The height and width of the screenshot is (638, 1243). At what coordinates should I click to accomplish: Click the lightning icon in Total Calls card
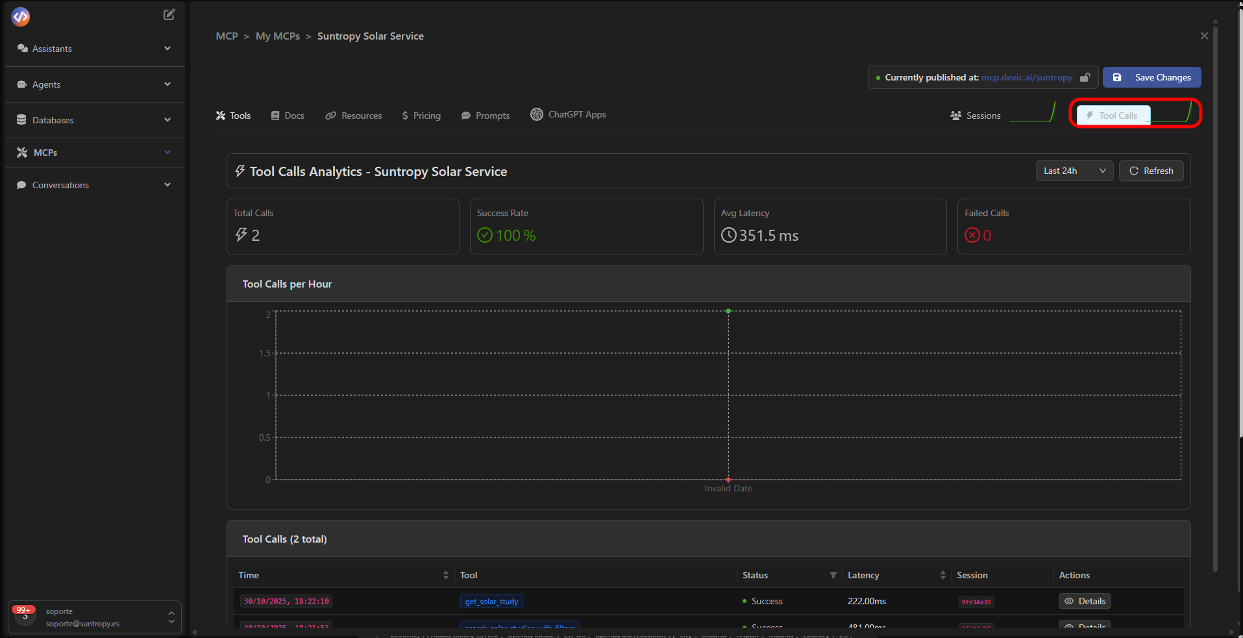click(241, 235)
